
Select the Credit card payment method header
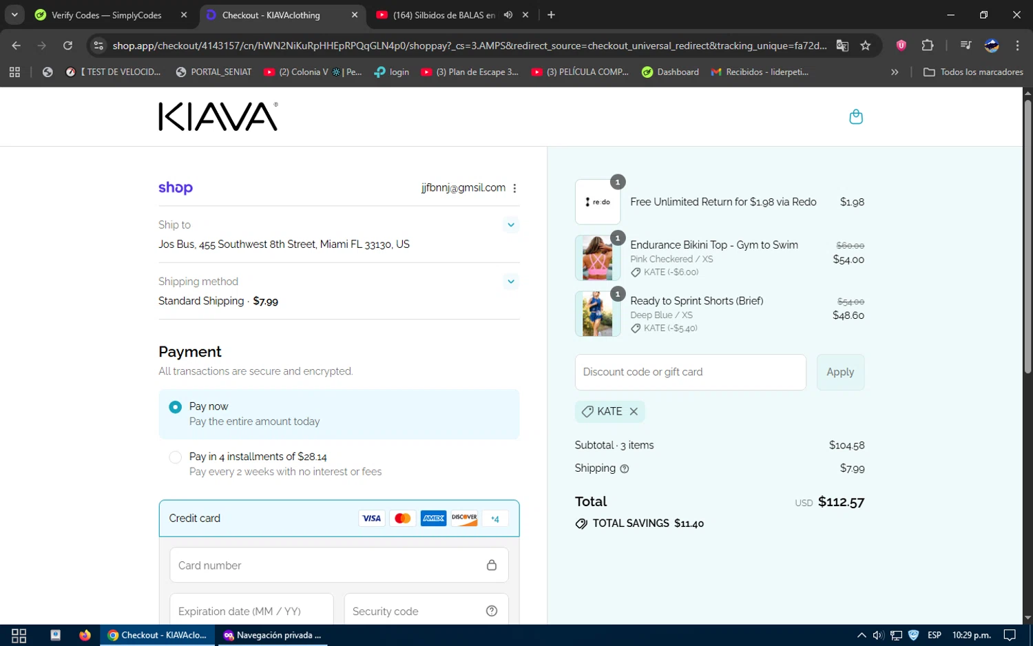point(339,519)
